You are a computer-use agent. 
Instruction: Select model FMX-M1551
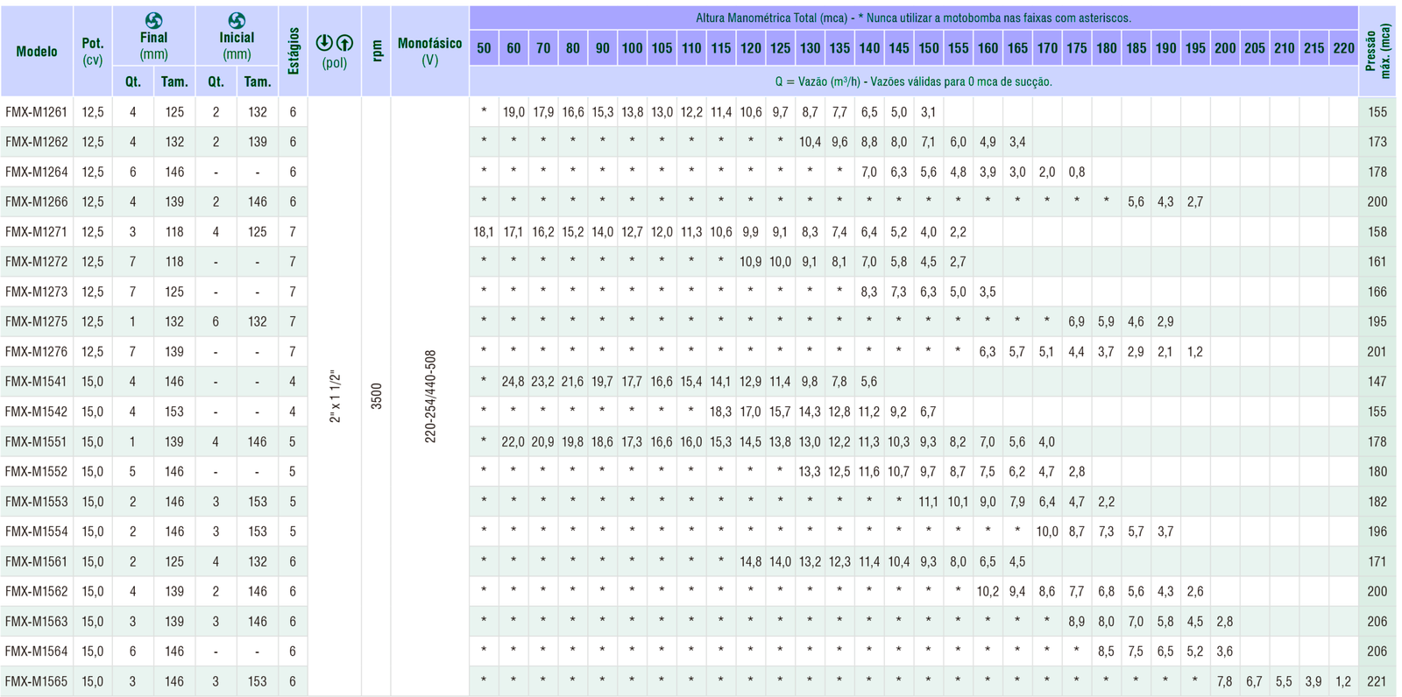point(36,441)
